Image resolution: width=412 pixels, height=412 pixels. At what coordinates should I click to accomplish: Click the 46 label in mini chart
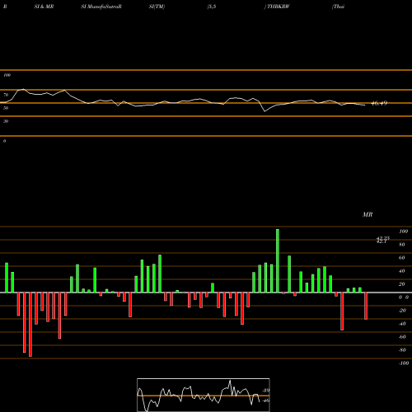[266, 400]
